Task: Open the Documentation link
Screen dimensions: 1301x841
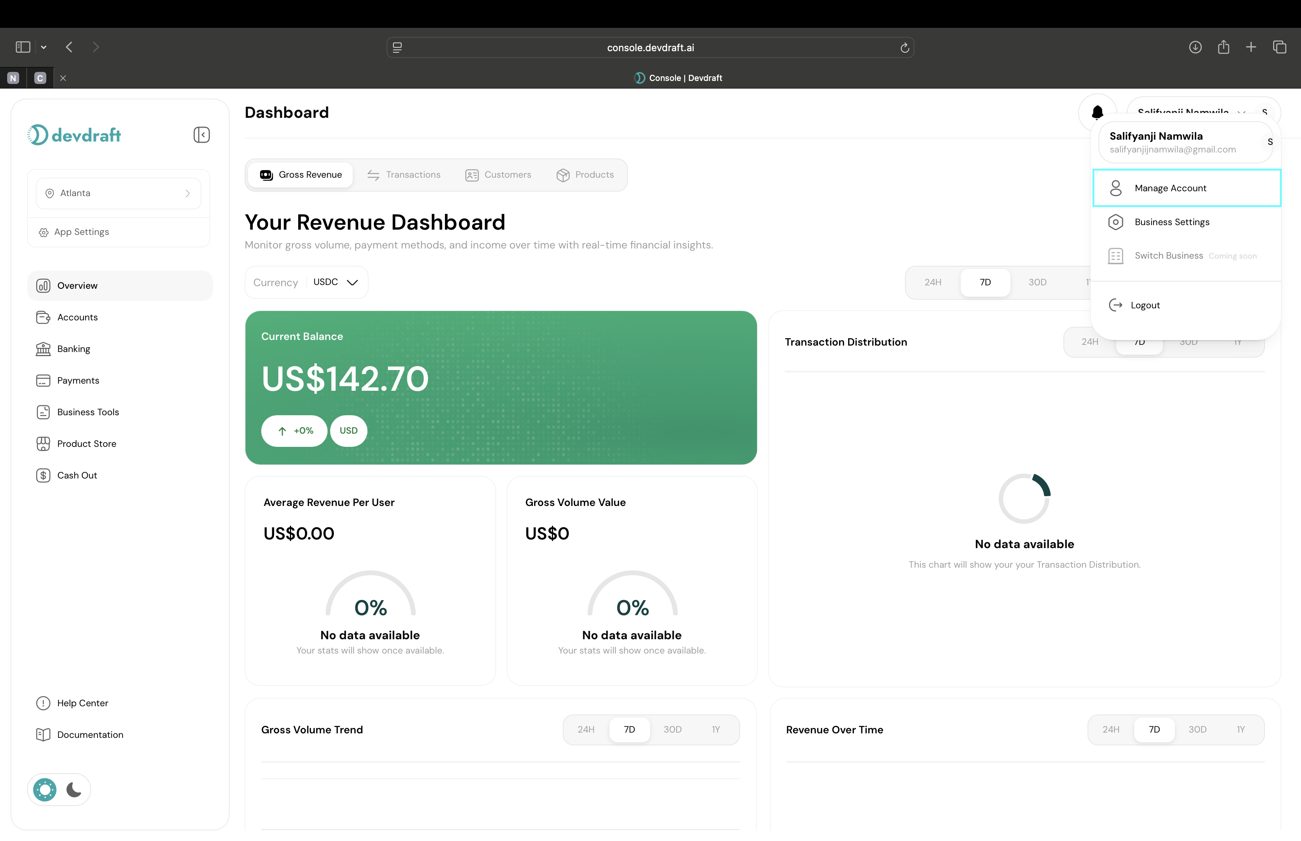Action: [90, 734]
